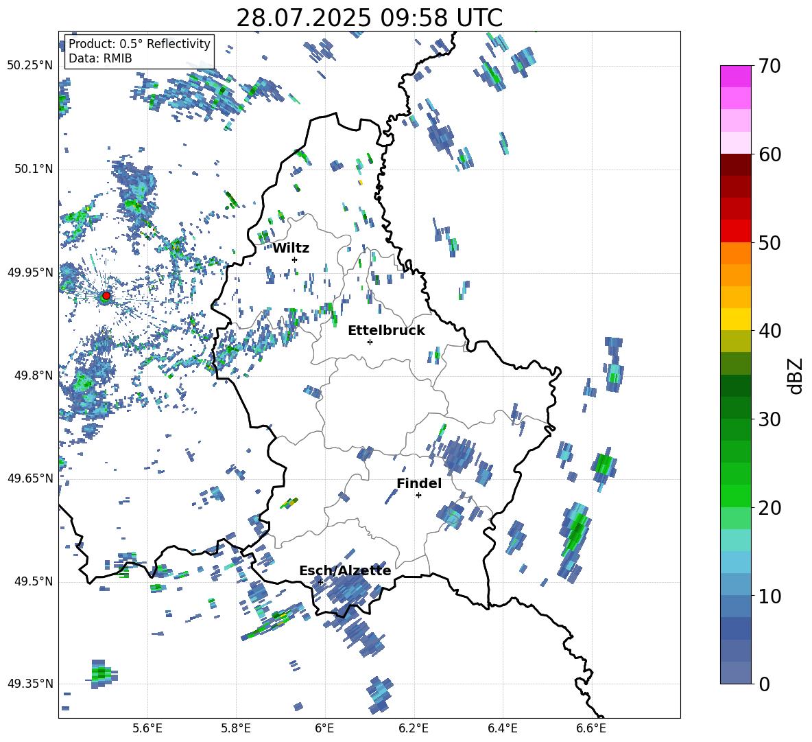The height and width of the screenshot is (742, 812).
Task: Click the Esch/Alzette station cross marker
Action: (x=320, y=582)
